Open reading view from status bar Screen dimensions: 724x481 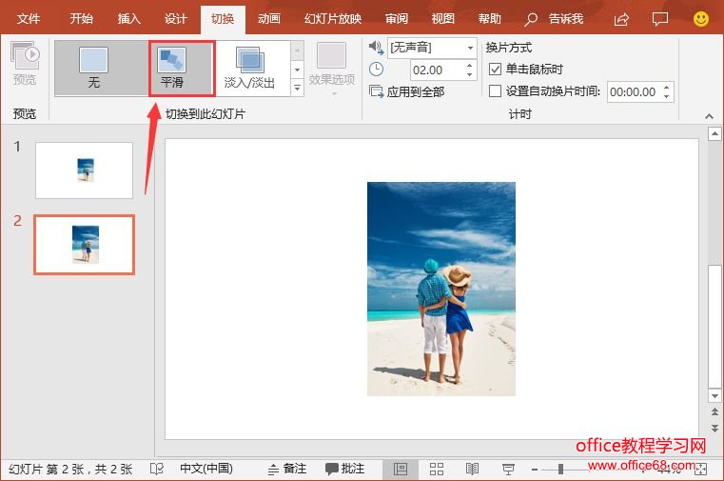(472, 469)
